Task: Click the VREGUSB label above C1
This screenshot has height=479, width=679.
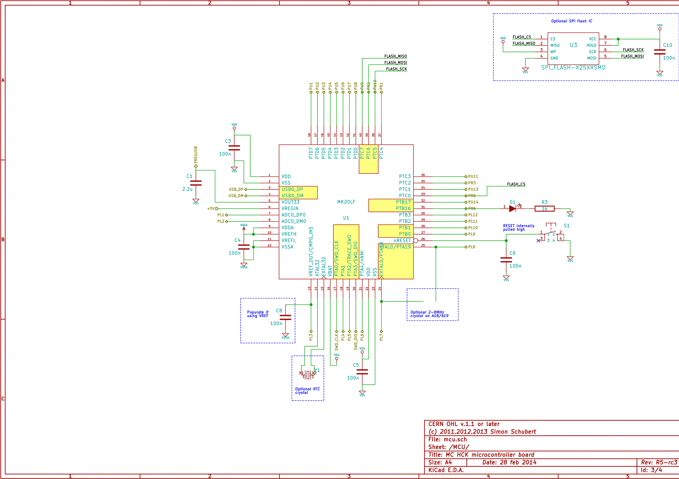Action: tap(196, 155)
